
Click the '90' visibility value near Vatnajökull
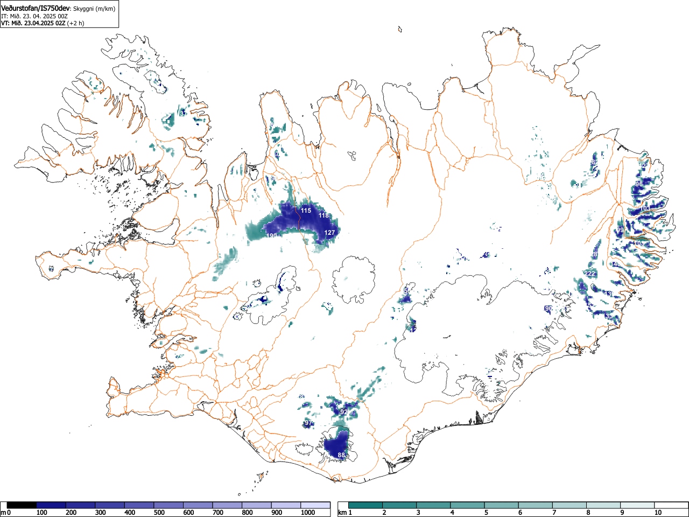[549, 309]
